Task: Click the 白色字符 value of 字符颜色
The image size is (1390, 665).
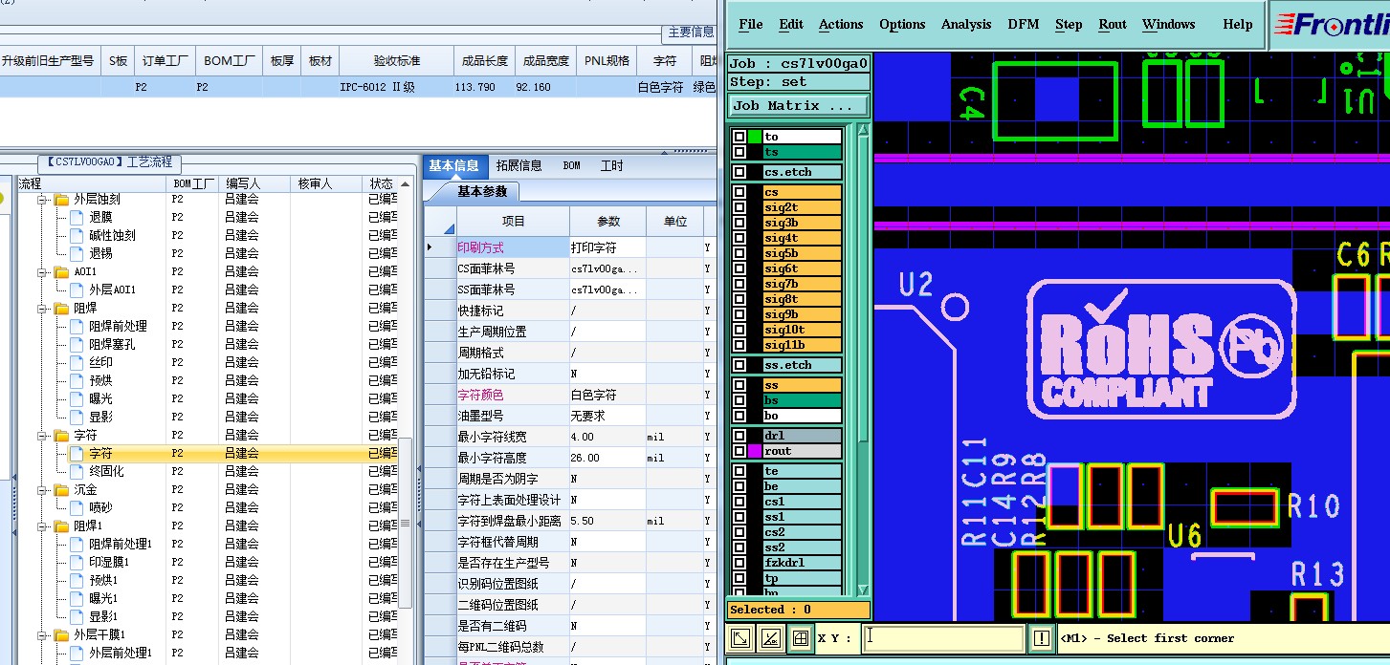Action: [x=607, y=395]
